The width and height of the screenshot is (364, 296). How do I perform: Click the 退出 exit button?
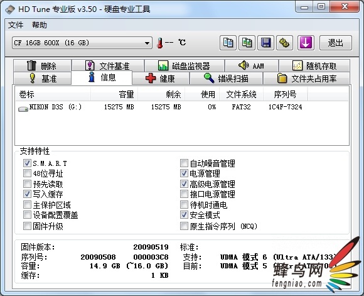[x=336, y=43]
